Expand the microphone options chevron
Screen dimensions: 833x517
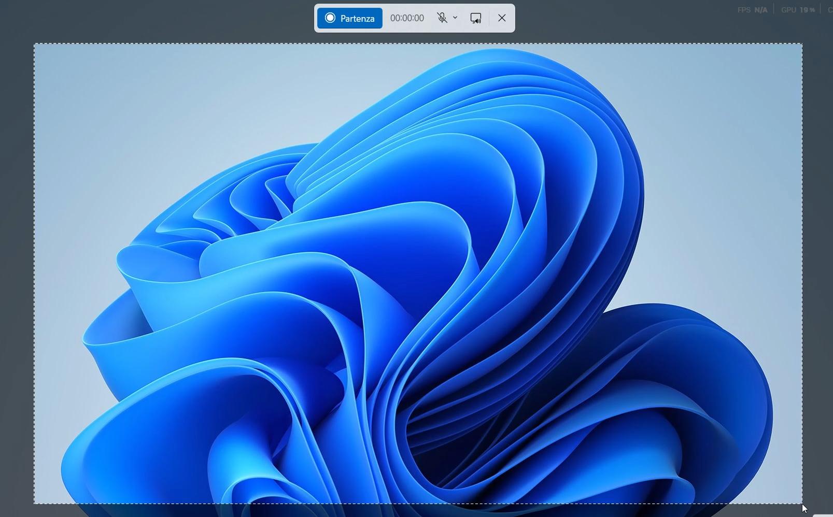pos(455,18)
